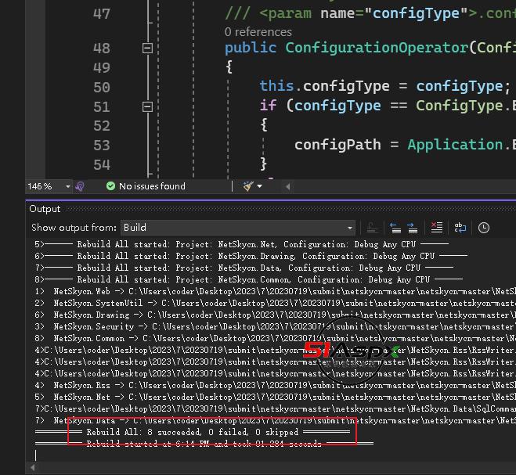Click line number 50 in the gutter
The image size is (516, 475).
coord(102,88)
